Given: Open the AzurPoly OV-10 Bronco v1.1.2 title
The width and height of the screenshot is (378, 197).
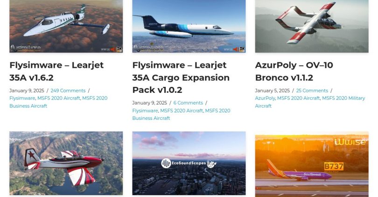Looking at the screenshot, I should tap(294, 71).
